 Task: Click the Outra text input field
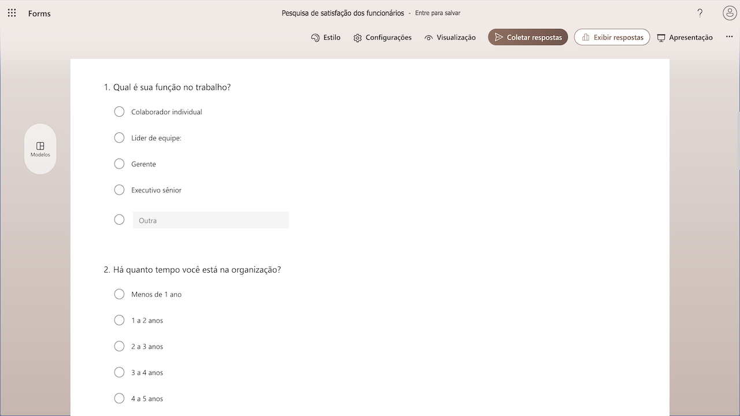pos(210,220)
